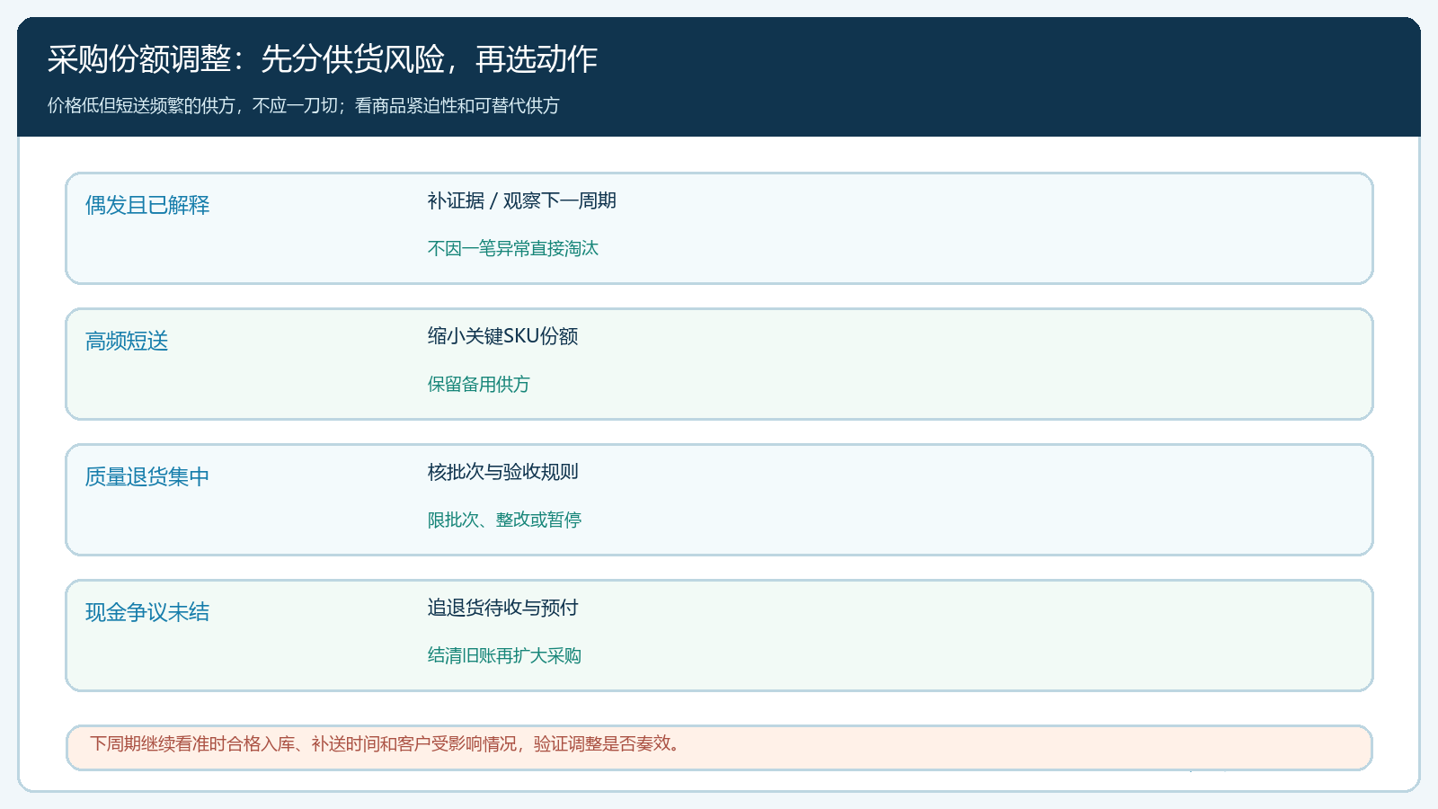The width and height of the screenshot is (1438, 809).
Task: Click the text 补证据 / 观察下一周期
Action: tap(522, 200)
